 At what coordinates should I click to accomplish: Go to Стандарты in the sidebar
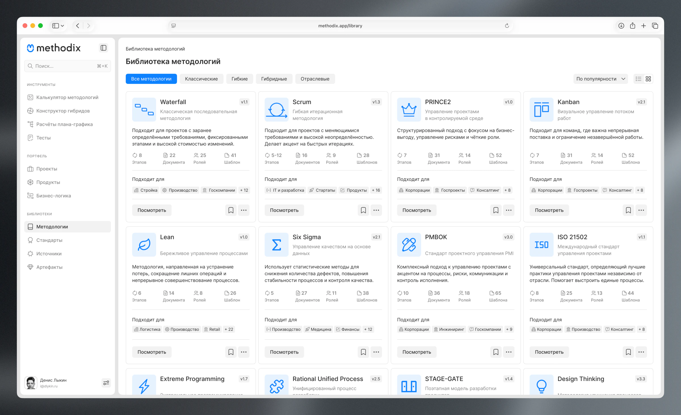[68, 240]
